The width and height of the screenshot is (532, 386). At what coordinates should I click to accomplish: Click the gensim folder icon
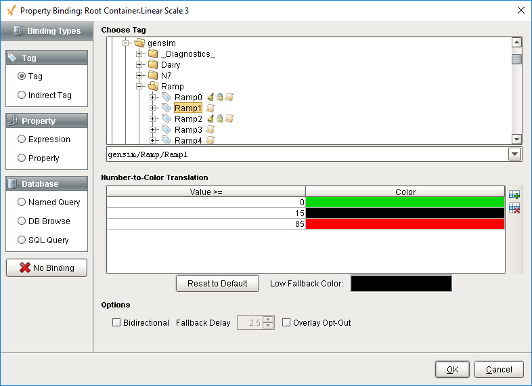tap(139, 43)
